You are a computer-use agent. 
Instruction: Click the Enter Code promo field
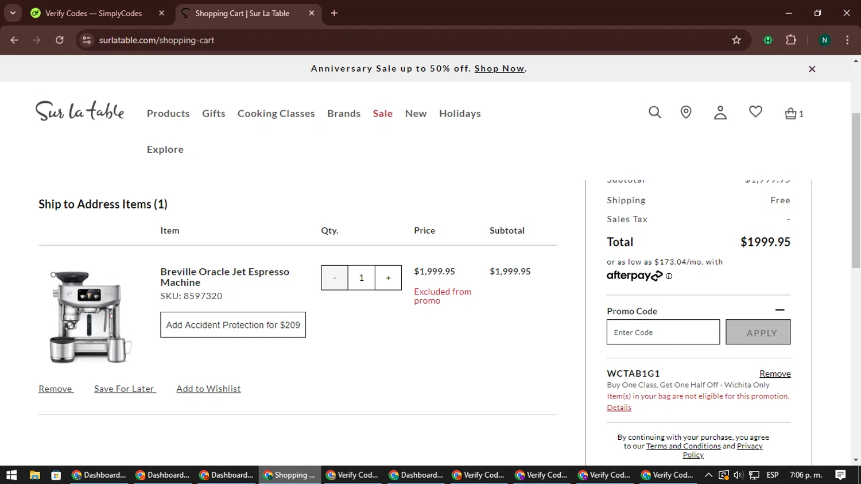tap(663, 332)
